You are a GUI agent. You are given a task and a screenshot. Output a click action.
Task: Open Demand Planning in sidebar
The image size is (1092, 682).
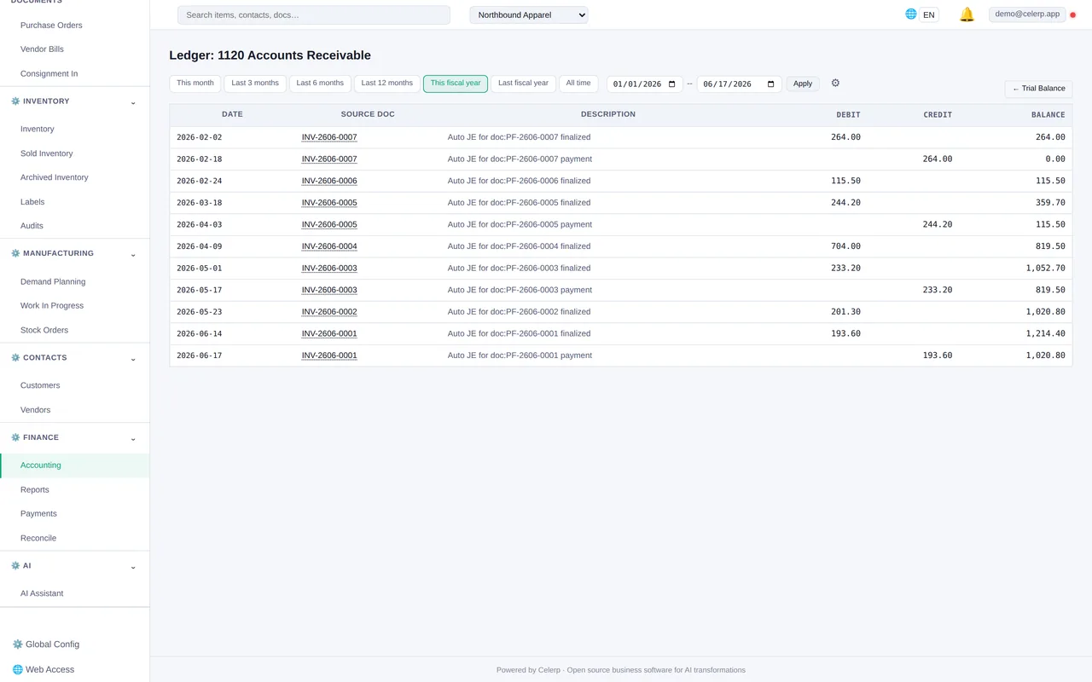click(x=53, y=281)
